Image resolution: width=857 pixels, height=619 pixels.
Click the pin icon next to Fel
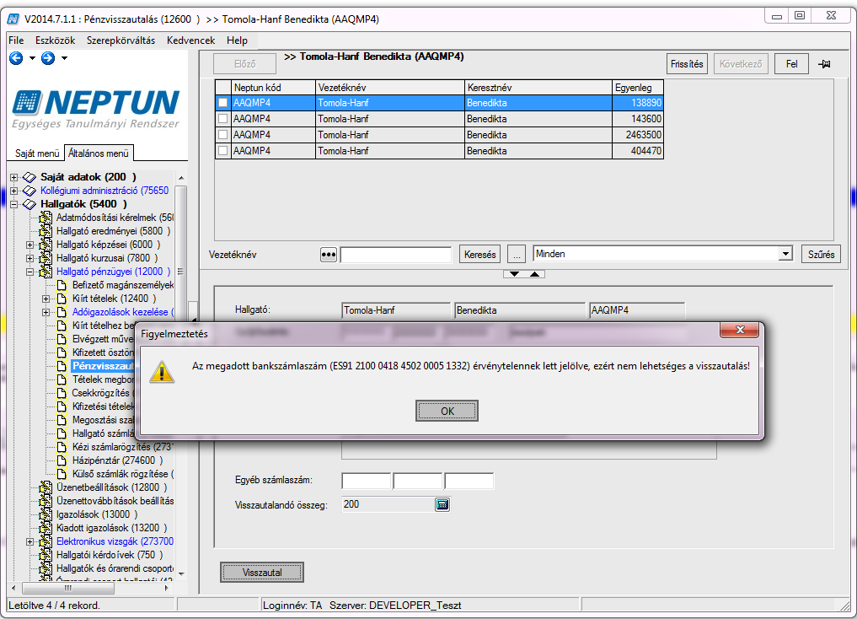(825, 64)
